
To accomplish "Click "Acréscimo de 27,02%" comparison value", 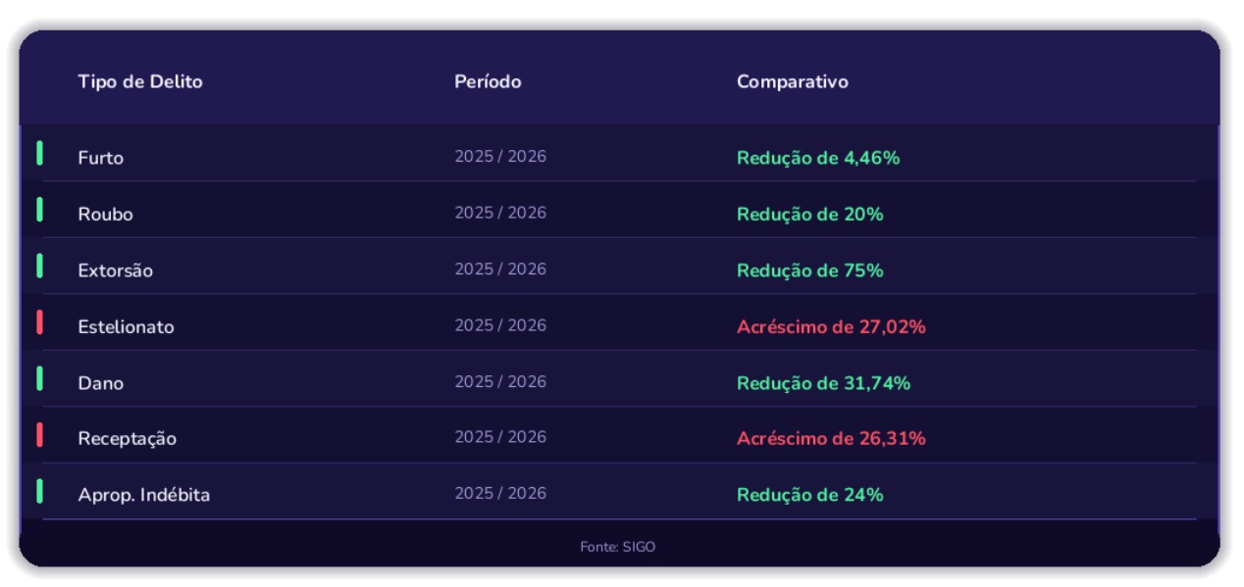I will tap(831, 327).
